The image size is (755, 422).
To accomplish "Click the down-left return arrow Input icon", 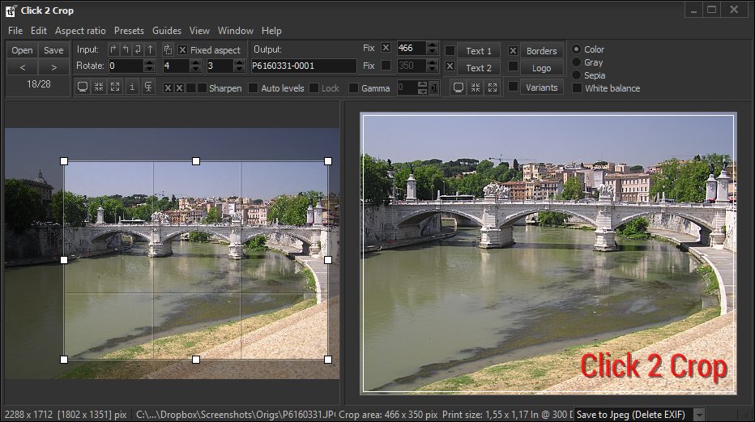I will pyautogui.click(x=139, y=49).
